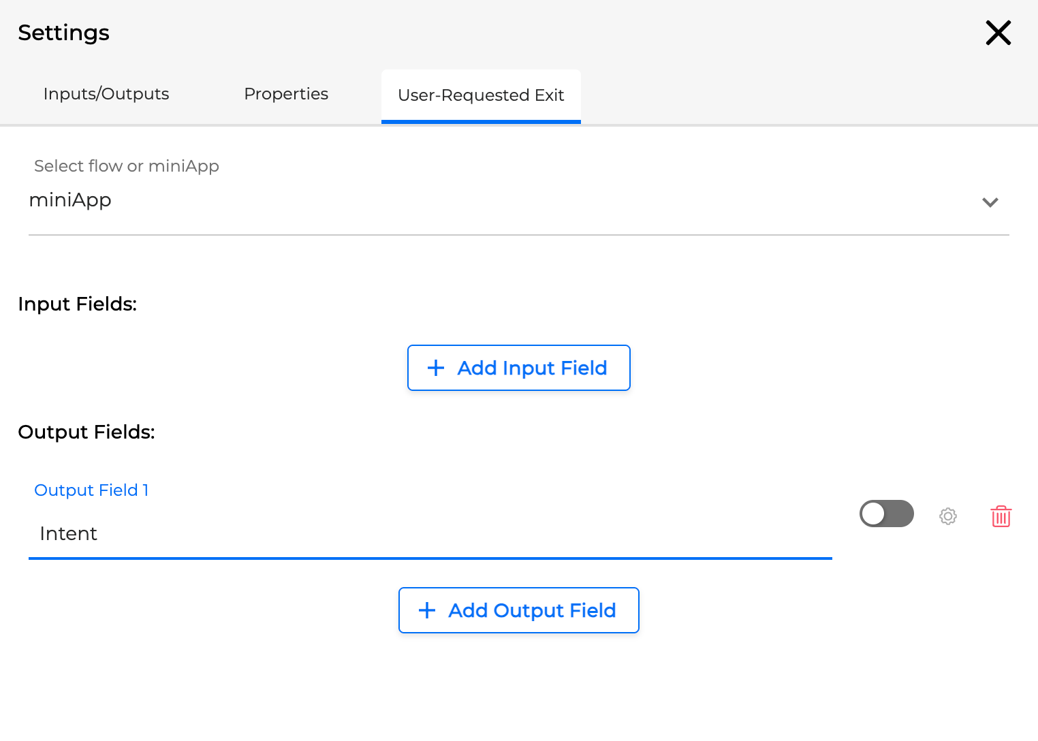Select the User-Requested Exit tab
Screen dimensions: 1038x741
[481, 95]
